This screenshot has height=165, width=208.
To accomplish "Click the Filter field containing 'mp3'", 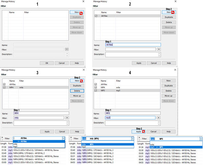I will point(130,118).
